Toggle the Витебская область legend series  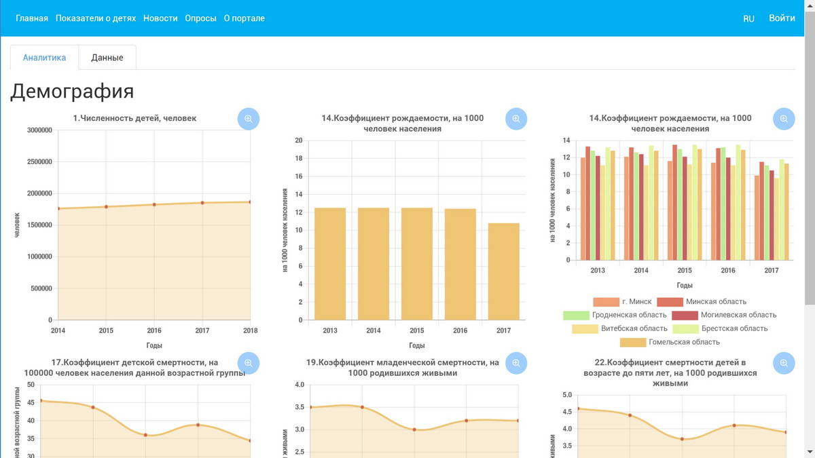[x=620, y=328]
